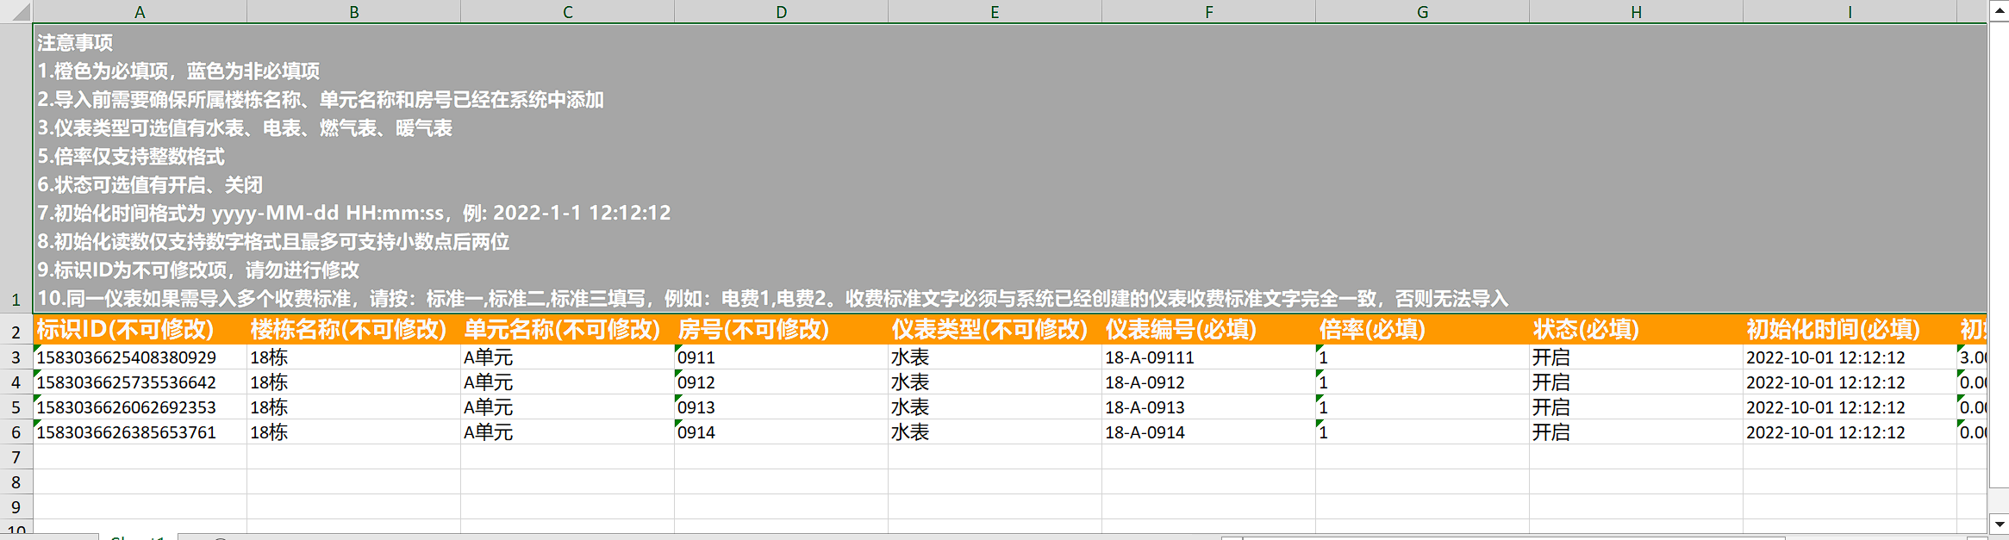The width and height of the screenshot is (2009, 540).
Task: Select row 4 header
Action: 16,382
